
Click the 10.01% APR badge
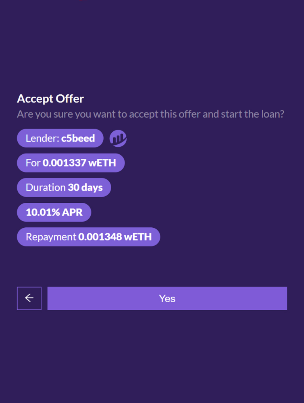pyautogui.click(x=54, y=212)
